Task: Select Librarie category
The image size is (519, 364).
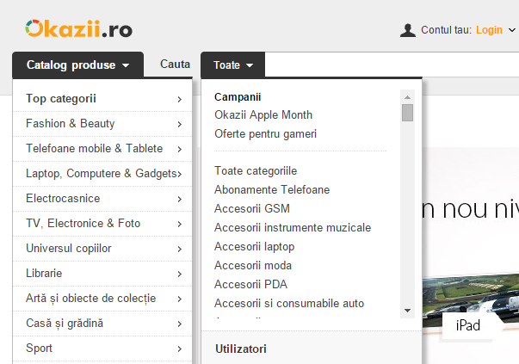Action: point(102,274)
